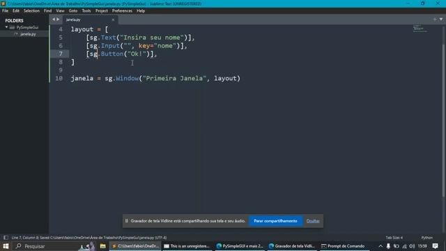Open the Help menu

pos(141,11)
